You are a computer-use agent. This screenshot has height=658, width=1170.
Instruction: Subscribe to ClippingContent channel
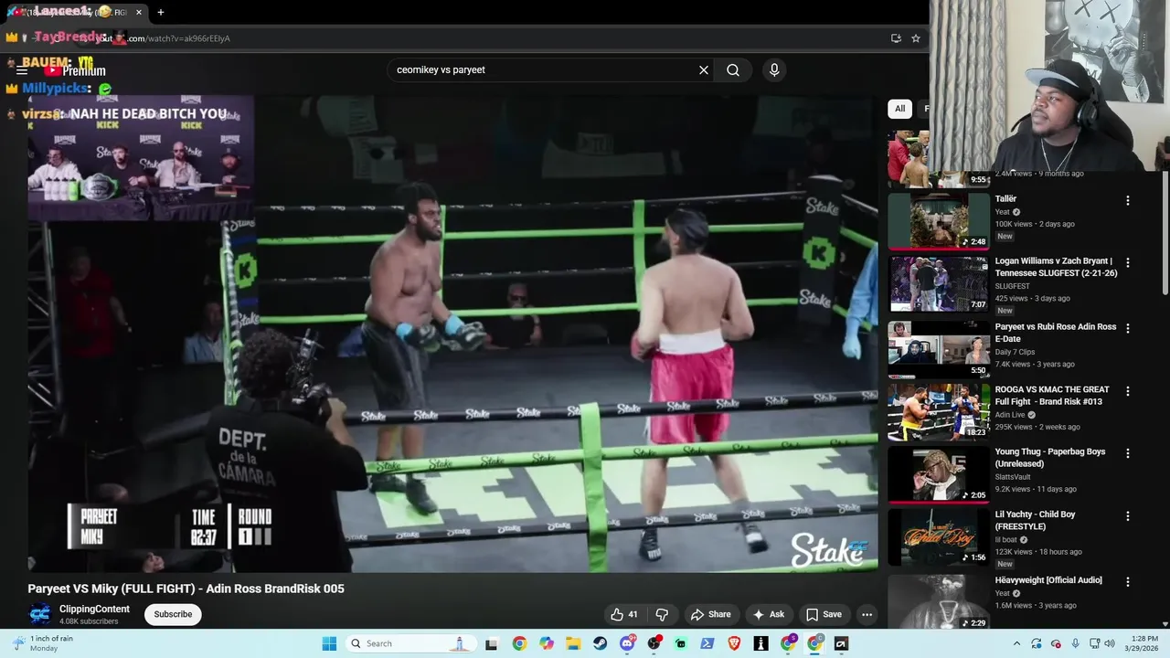point(173,614)
